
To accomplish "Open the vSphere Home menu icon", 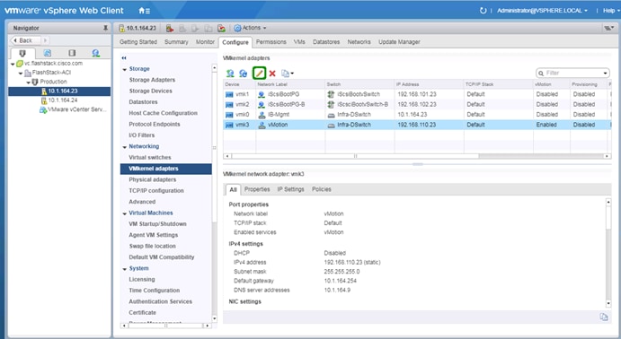I will tap(144, 11).
